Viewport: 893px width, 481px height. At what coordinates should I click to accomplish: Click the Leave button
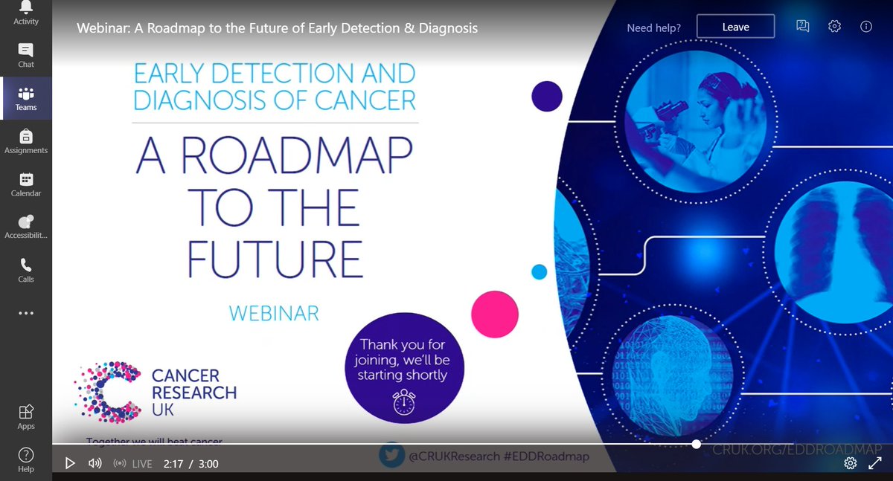coord(735,27)
